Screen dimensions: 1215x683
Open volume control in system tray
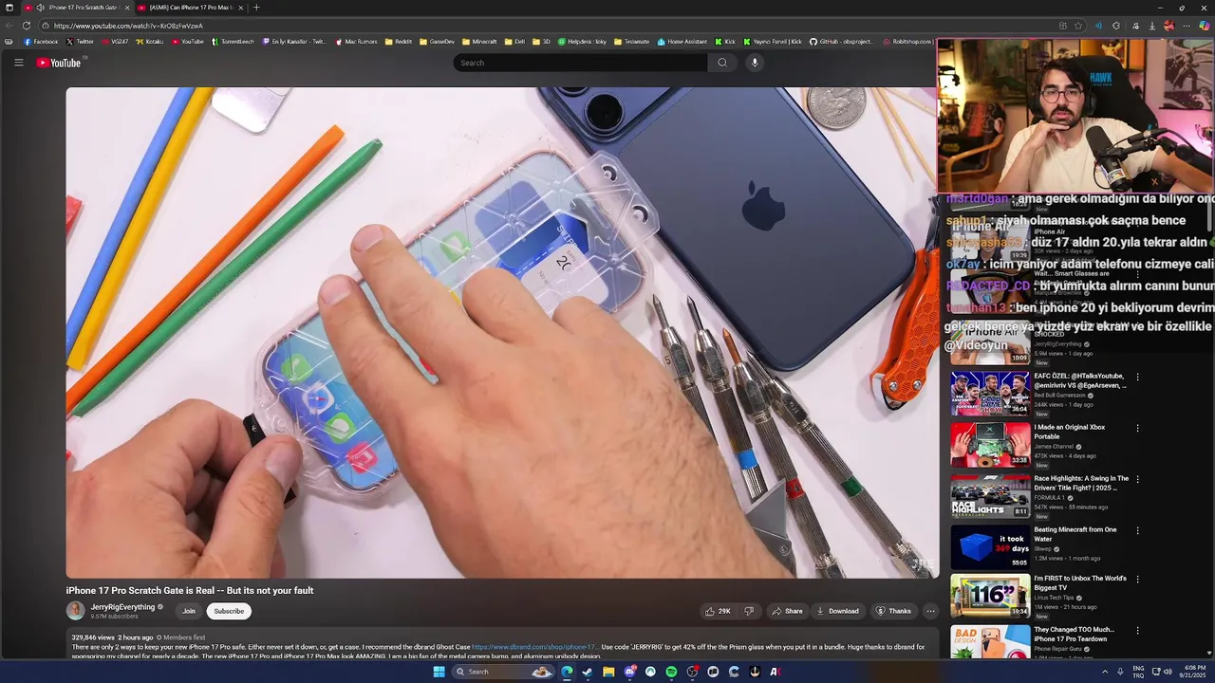(1168, 672)
